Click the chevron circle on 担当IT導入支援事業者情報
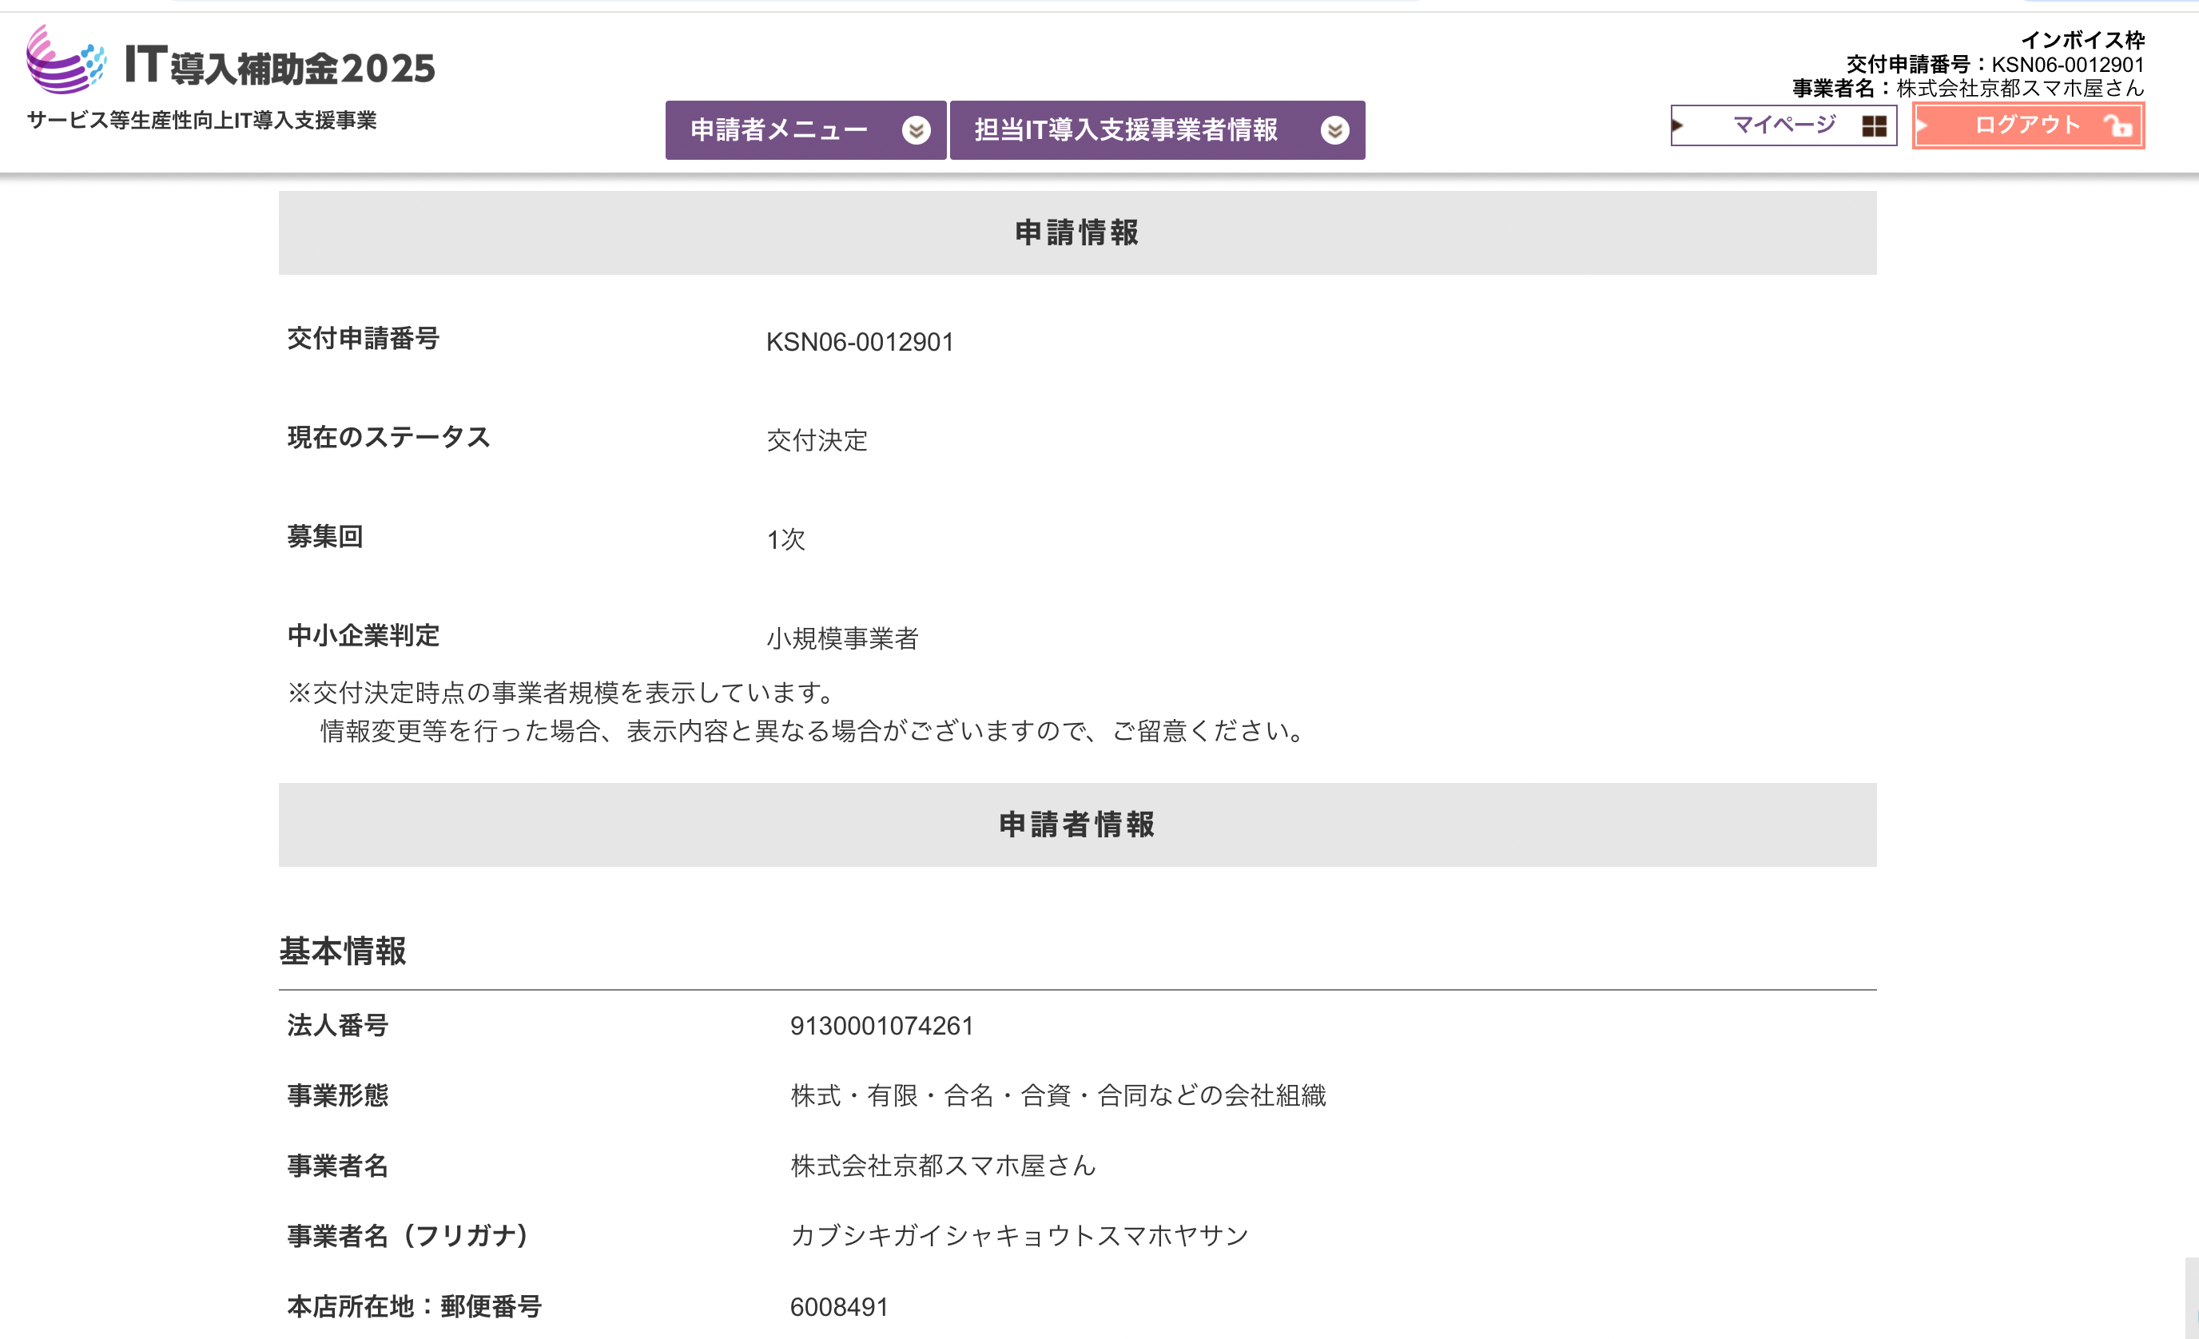This screenshot has width=2199, height=1339. 1334,131
